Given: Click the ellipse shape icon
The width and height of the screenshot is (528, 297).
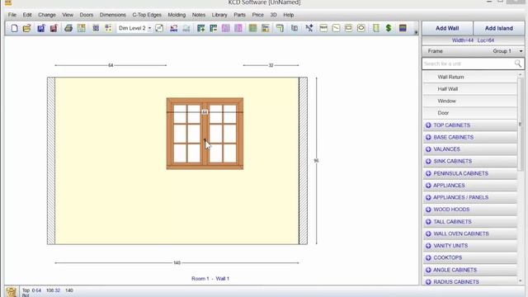Looking at the screenshot, I should [361, 28].
